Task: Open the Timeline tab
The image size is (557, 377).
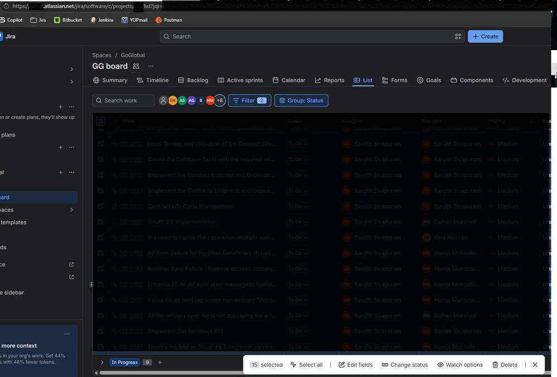Action: [x=152, y=80]
